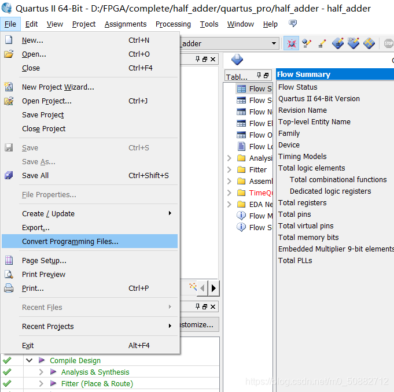394x392 pixels.
Task: Open the Recent Projects submenu
Action: tap(90, 326)
